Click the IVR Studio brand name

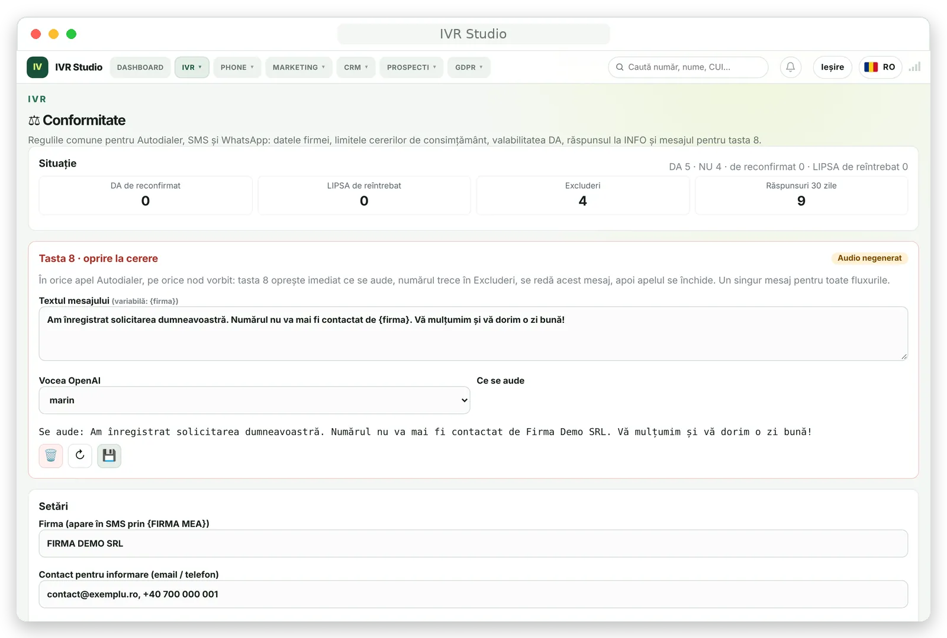click(79, 67)
